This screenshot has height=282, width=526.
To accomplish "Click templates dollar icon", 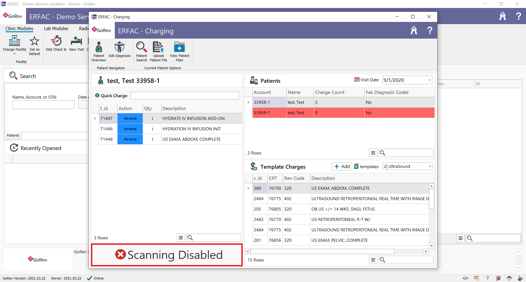I will (x=356, y=166).
